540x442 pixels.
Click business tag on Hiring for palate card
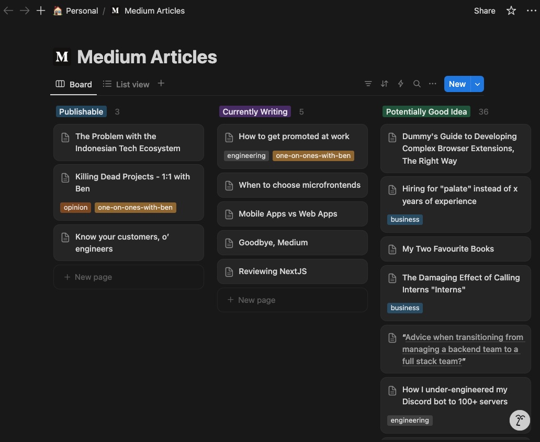[x=405, y=219]
